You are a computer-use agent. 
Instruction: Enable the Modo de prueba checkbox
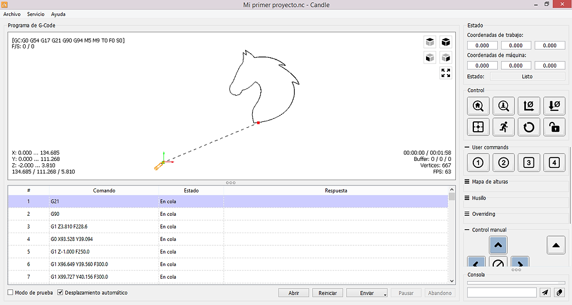click(x=11, y=292)
